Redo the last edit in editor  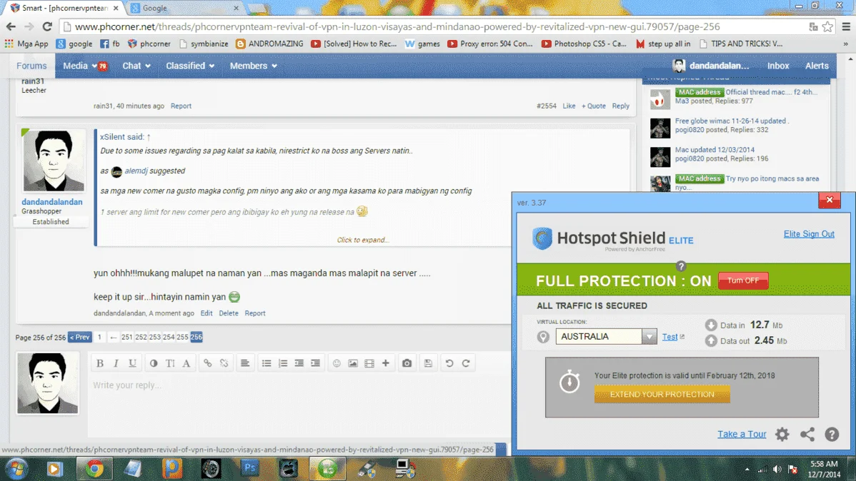point(466,363)
